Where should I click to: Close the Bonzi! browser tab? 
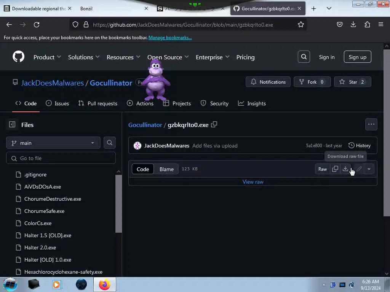146,8
